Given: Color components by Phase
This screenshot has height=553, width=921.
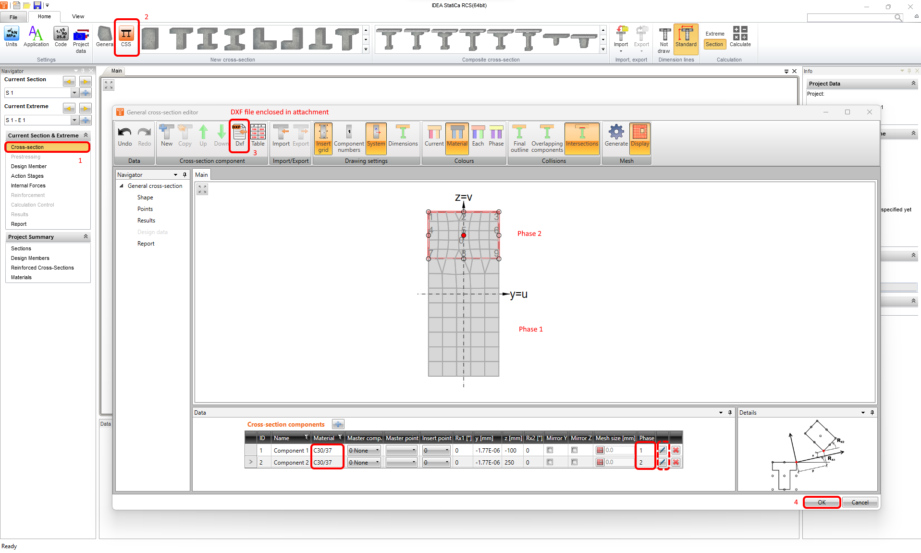Looking at the screenshot, I should [496, 136].
